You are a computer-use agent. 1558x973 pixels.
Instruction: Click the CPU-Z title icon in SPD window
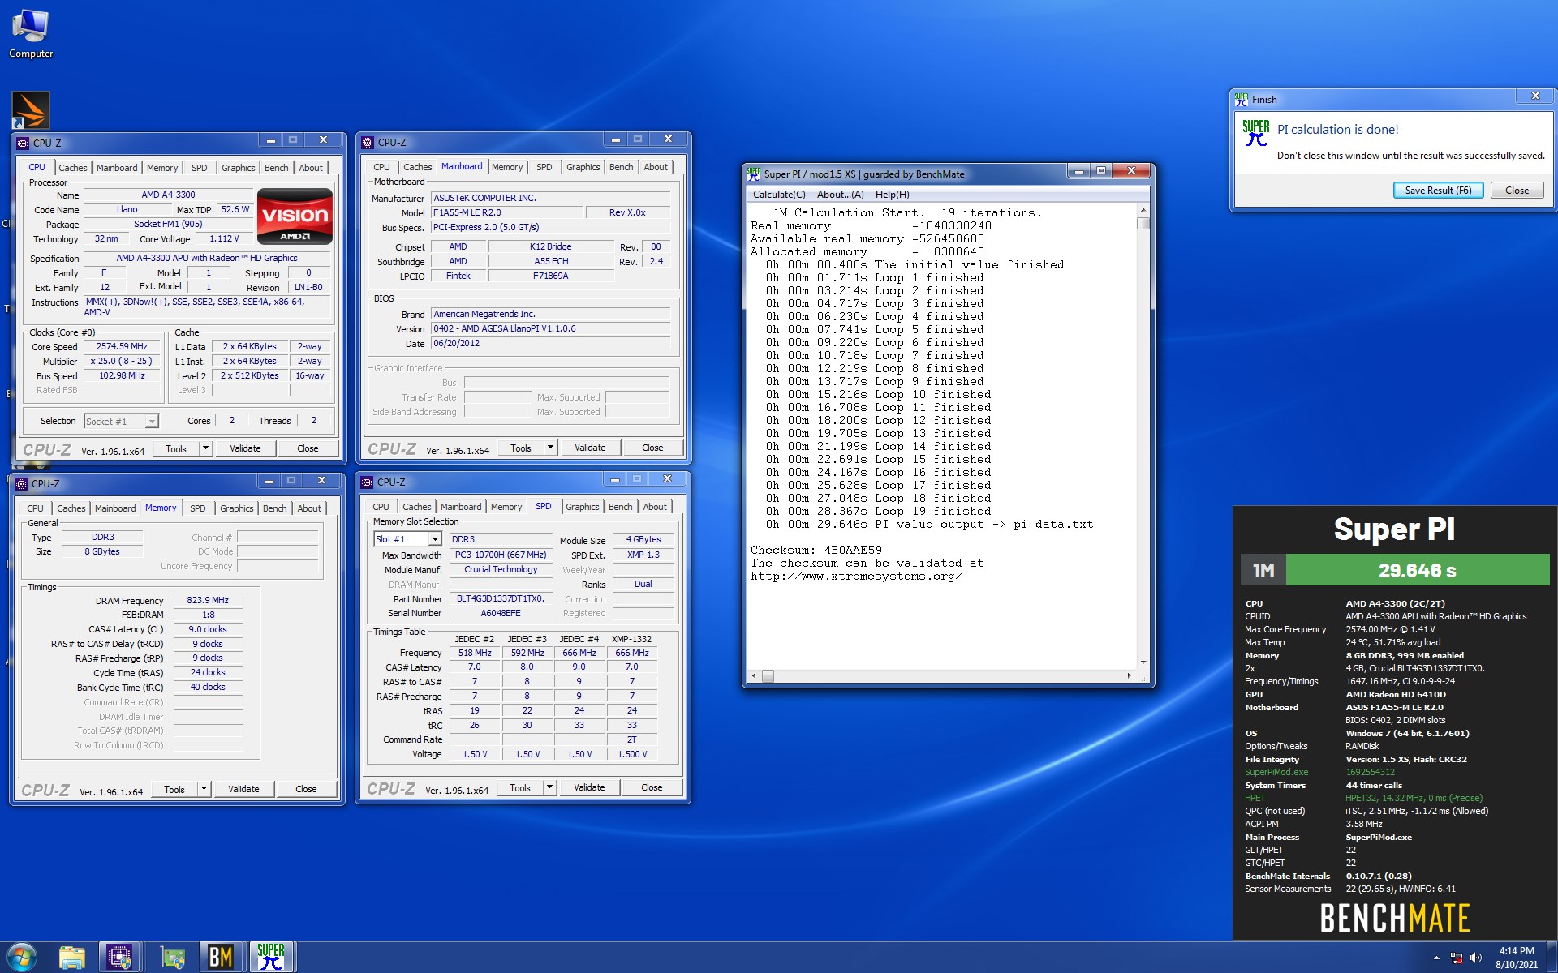368,482
